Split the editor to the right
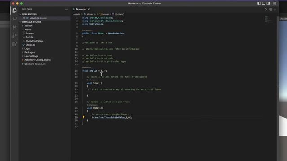Image resolution: width=287 pixels, height=161 pixels. 270,9
